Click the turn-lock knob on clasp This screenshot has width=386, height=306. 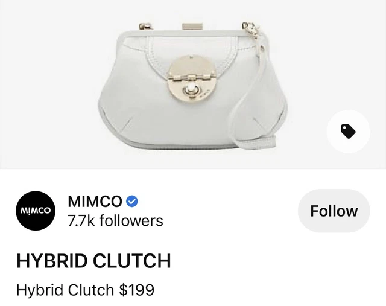pyautogui.click(x=190, y=90)
